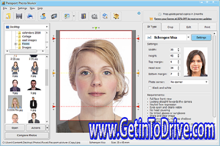Select the Collage folder
This screenshot has width=220, height=146.
(x=27, y=36)
